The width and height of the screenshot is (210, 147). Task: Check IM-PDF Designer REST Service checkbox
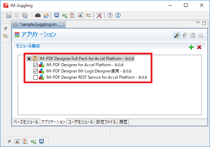click(x=35, y=77)
